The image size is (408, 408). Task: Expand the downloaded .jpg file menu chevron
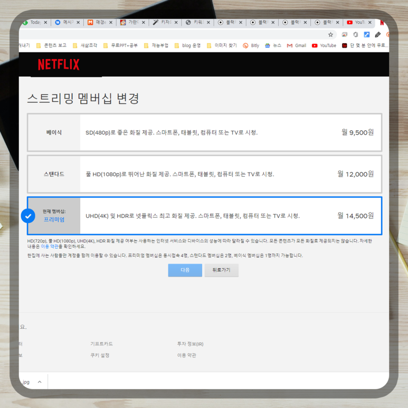click(40, 382)
